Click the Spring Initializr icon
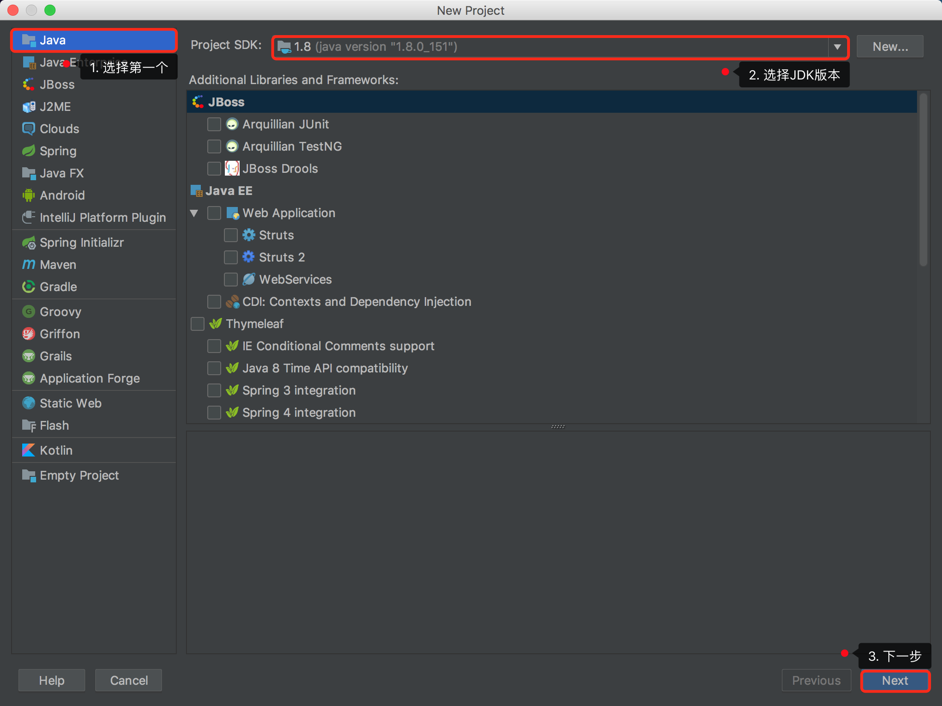Viewport: 942px width, 706px height. [29, 243]
